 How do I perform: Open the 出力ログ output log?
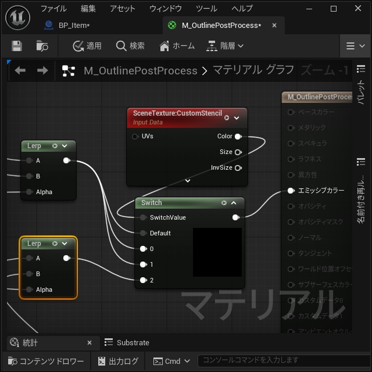coord(118,361)
